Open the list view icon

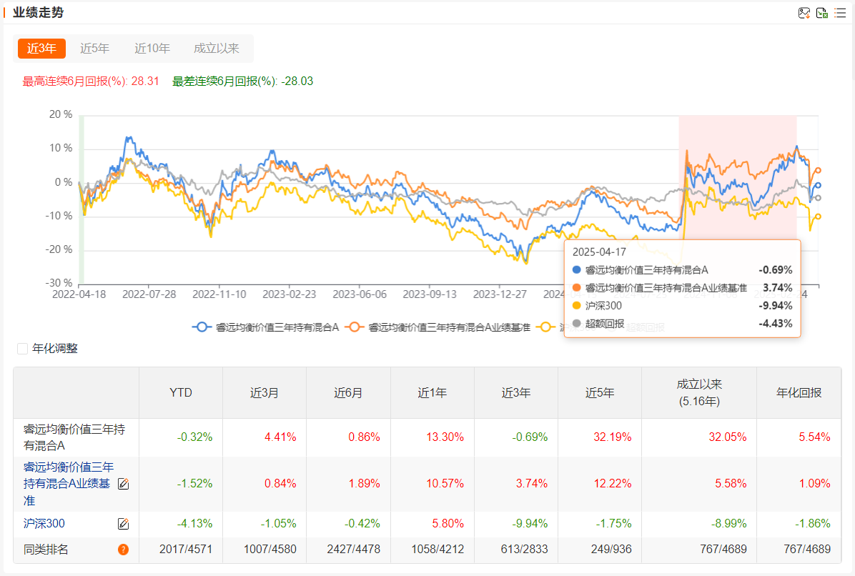coord(840,13)
